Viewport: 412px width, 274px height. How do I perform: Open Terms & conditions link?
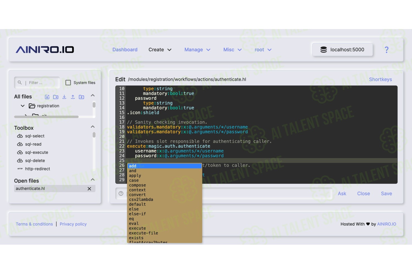click(34, 224)
